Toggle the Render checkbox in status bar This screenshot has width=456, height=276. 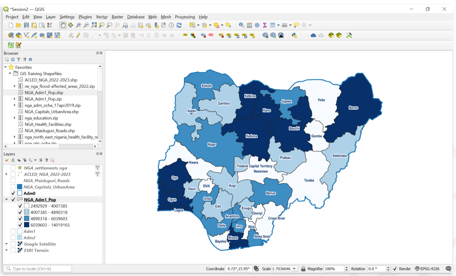click(x=395, y=269)
